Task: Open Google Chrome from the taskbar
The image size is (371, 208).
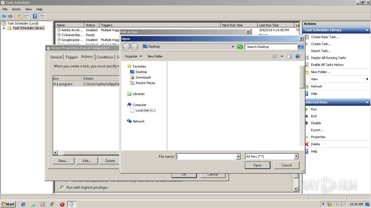Action: 52,204
